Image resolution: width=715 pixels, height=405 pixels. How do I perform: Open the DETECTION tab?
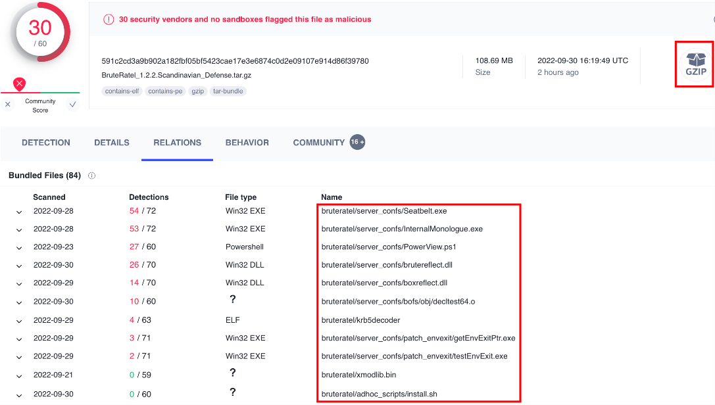pyautogui.click(x=46, y=143)
